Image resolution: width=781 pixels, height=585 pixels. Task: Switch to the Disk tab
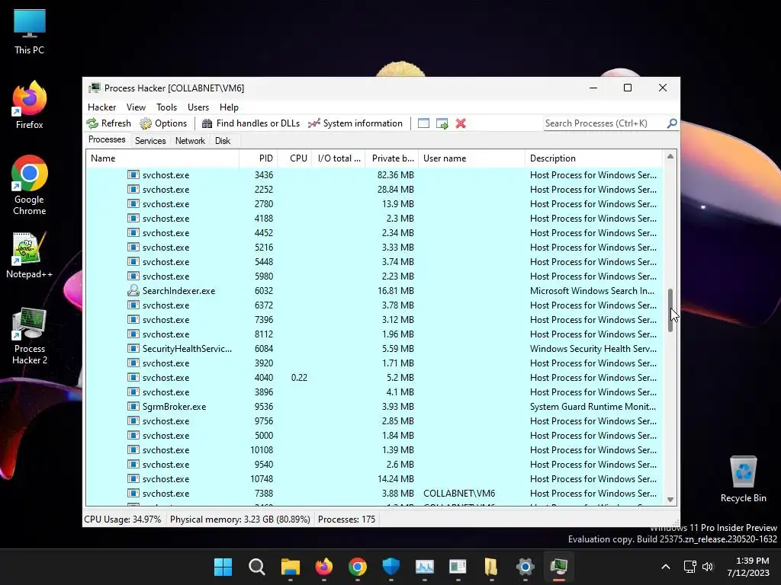tap(223, 141)
